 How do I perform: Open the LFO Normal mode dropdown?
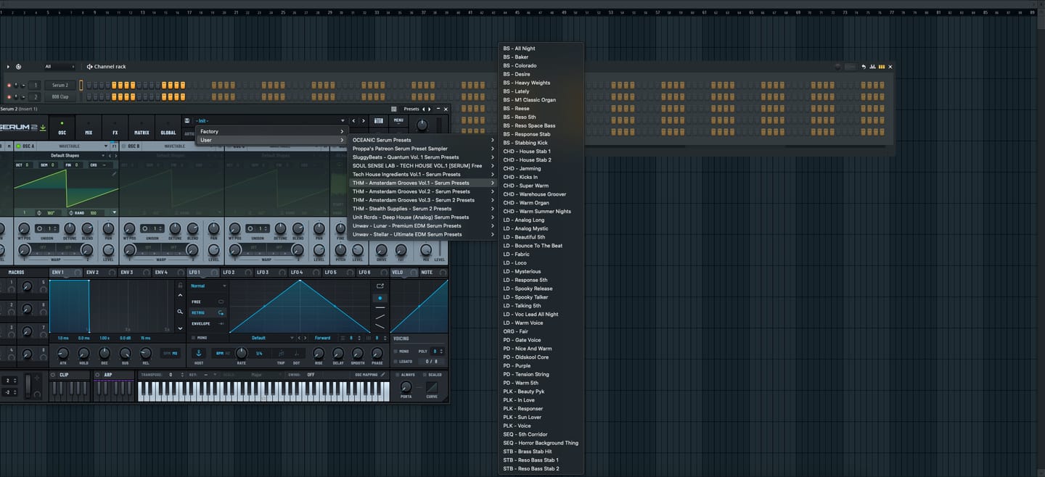[208, 286]
